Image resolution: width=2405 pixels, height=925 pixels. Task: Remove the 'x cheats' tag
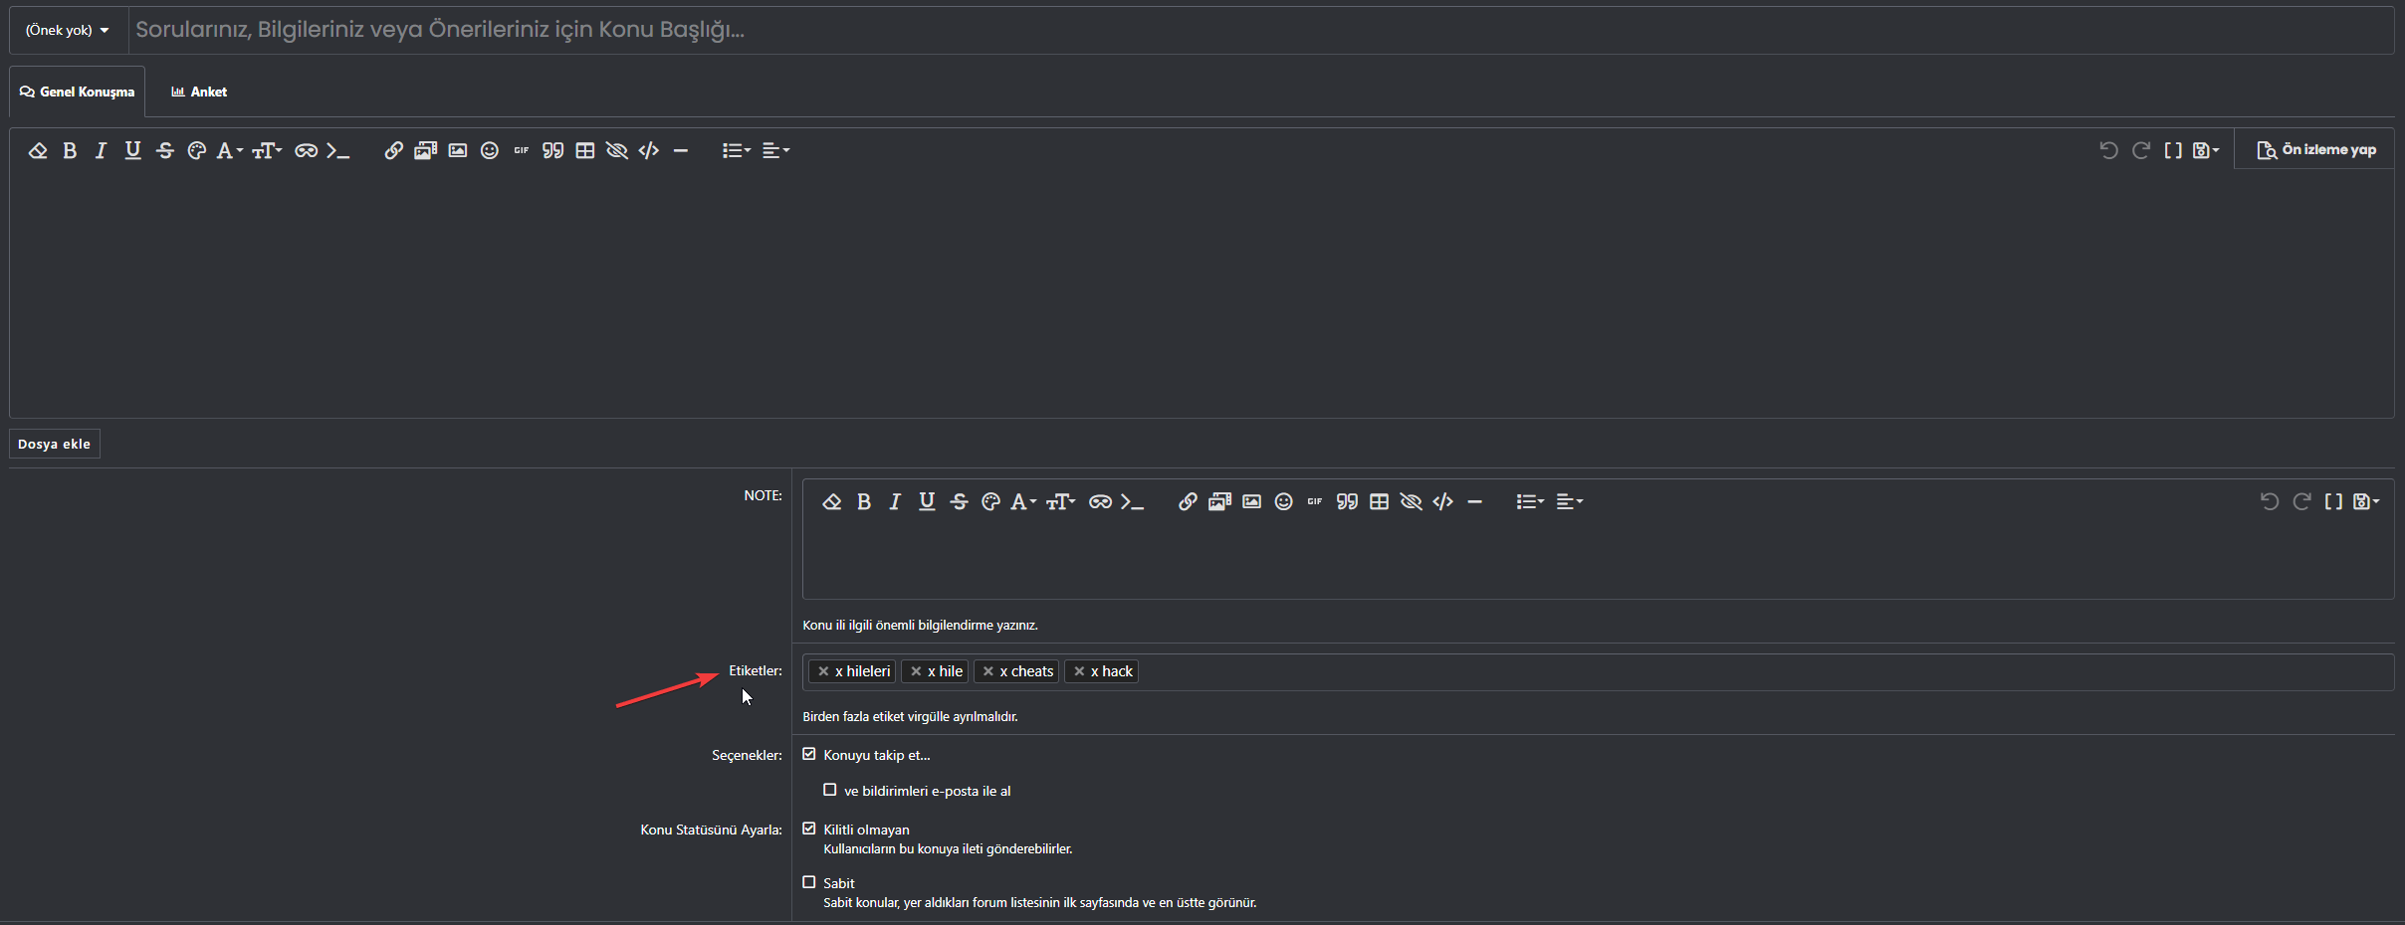[988, 671]
